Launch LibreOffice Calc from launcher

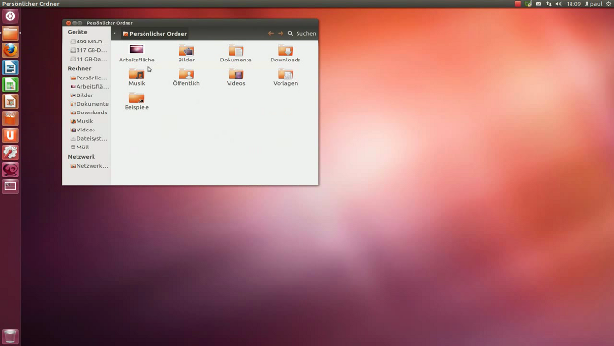coord(10,84)
